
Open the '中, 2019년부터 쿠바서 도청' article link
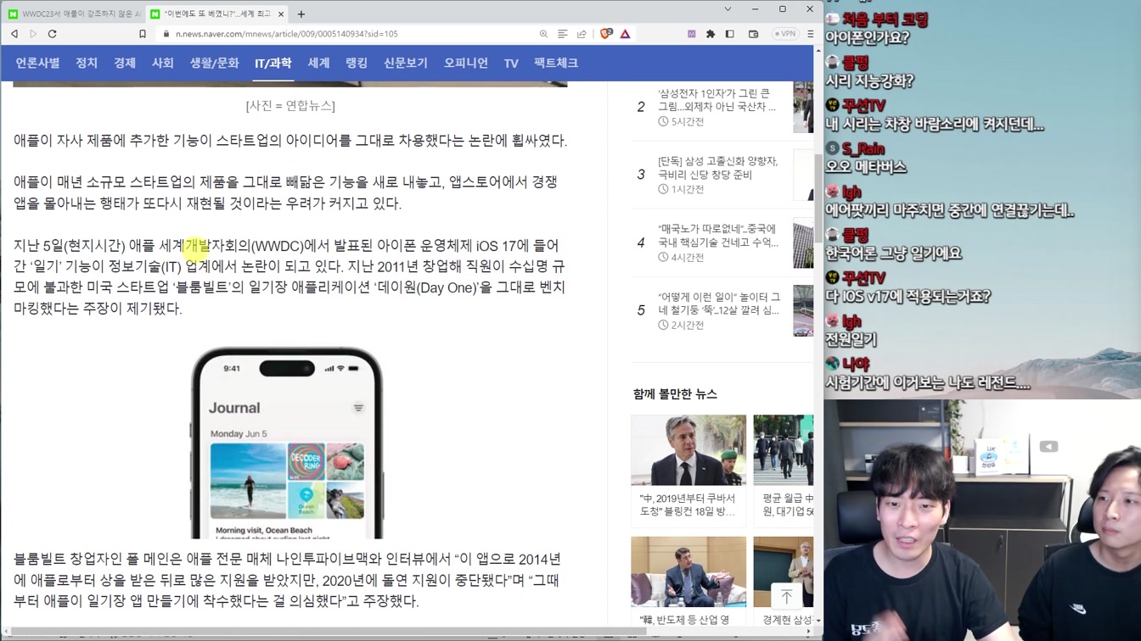point(688,504)
